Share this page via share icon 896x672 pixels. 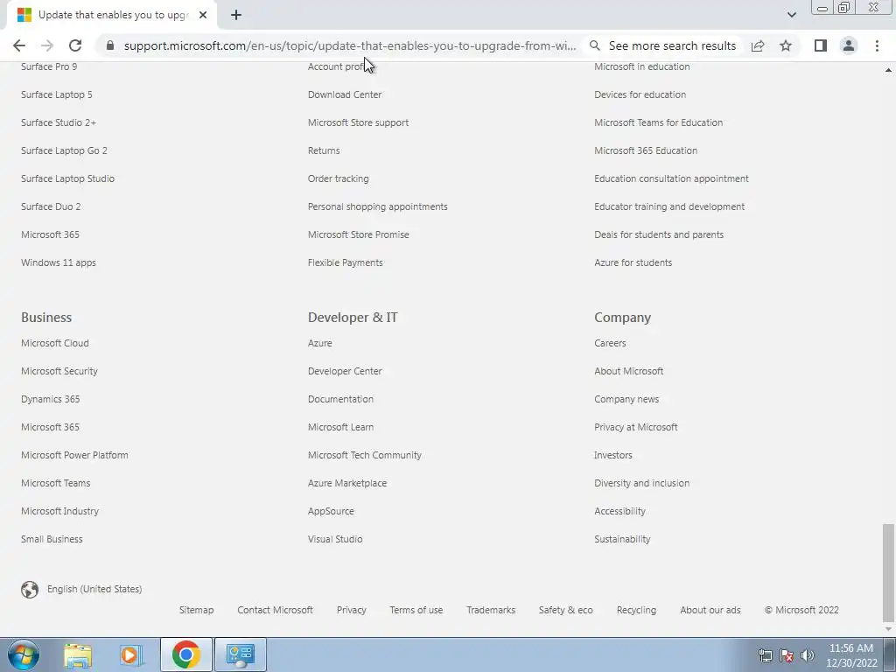tap(758, 45)
